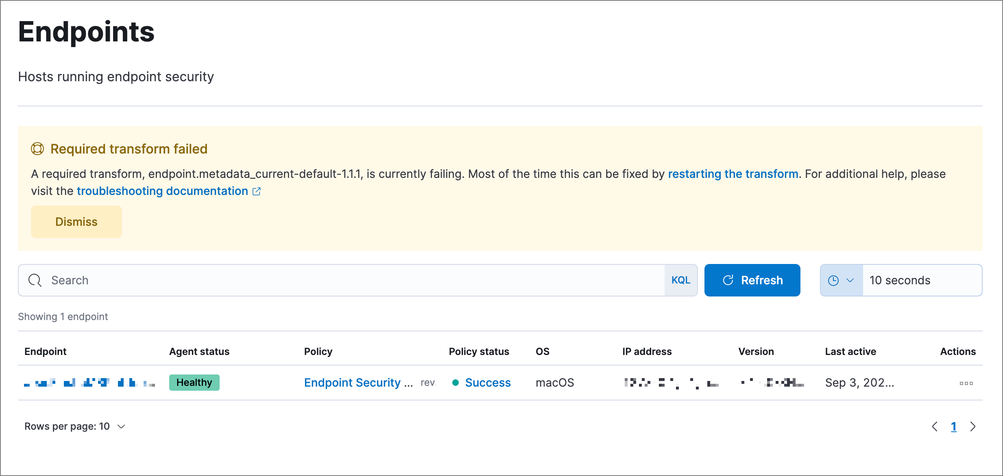View the Success policy status details
This screenshot has height=476, width=1003.
[488, 382]
